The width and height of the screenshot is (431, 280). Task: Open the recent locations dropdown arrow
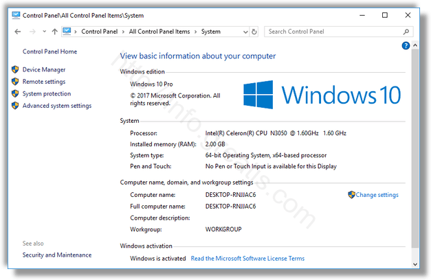click(44, 32)
